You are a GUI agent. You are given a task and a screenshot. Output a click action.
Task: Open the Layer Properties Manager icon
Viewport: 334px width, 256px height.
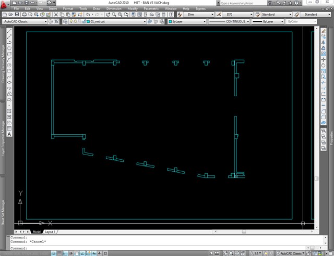tap(65, 21)
